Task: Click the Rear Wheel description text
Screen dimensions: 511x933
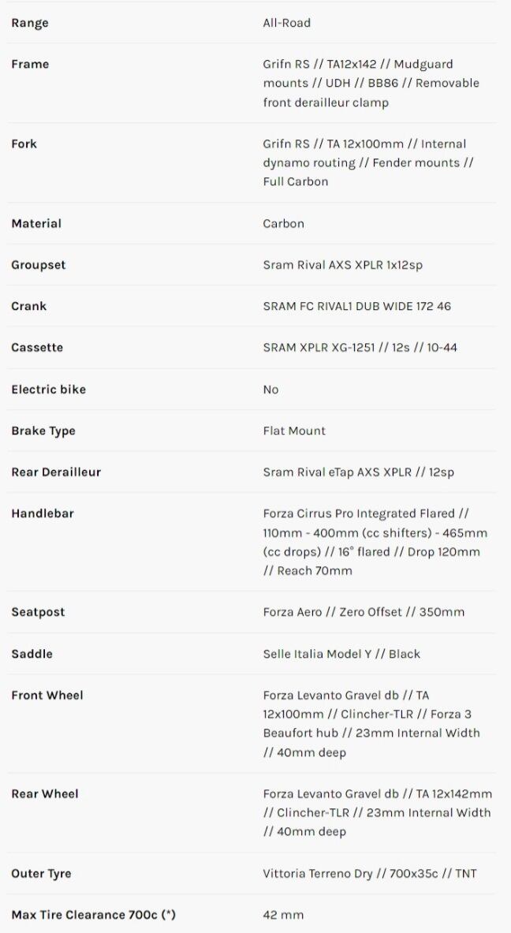Action: point(377,812)
